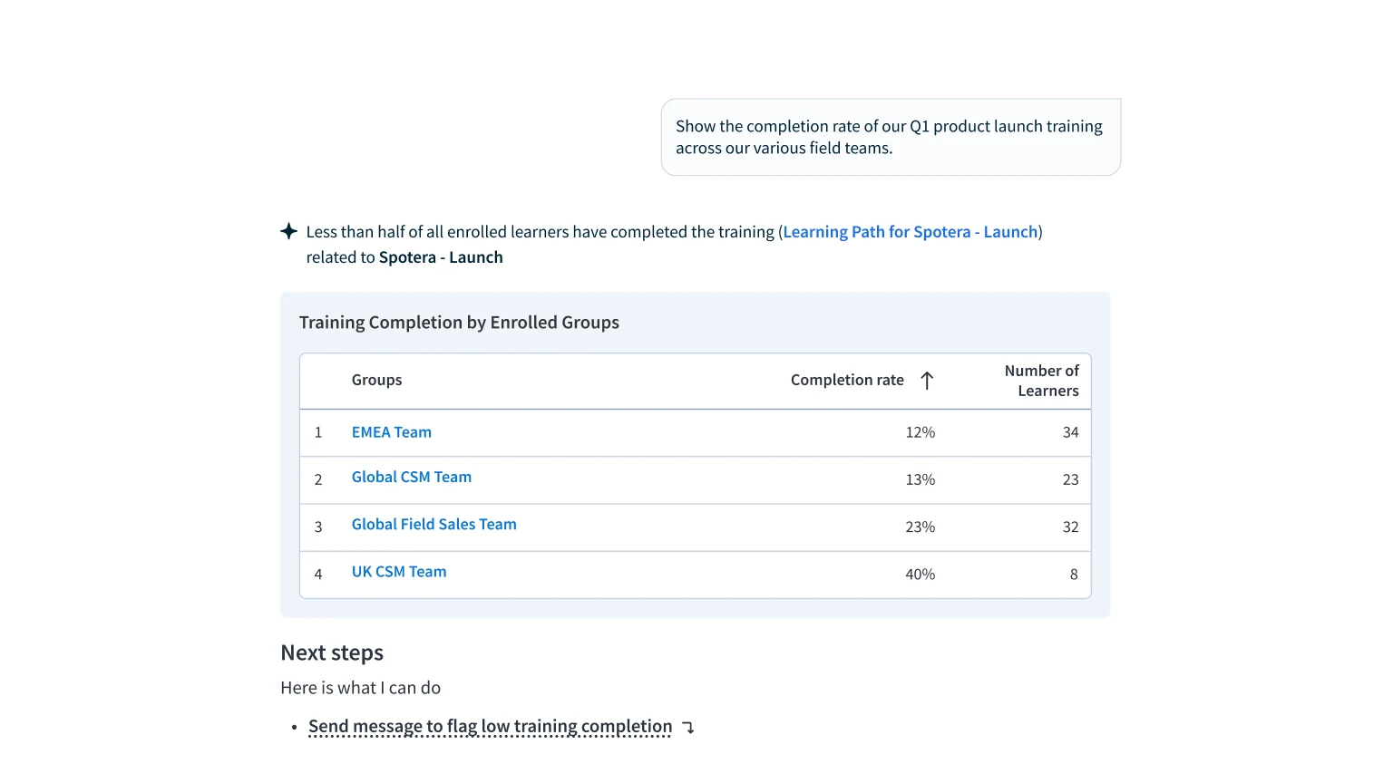Click the Next steps heading
This screenshot has width=1393, height=783.
click(x=332, y=653)
